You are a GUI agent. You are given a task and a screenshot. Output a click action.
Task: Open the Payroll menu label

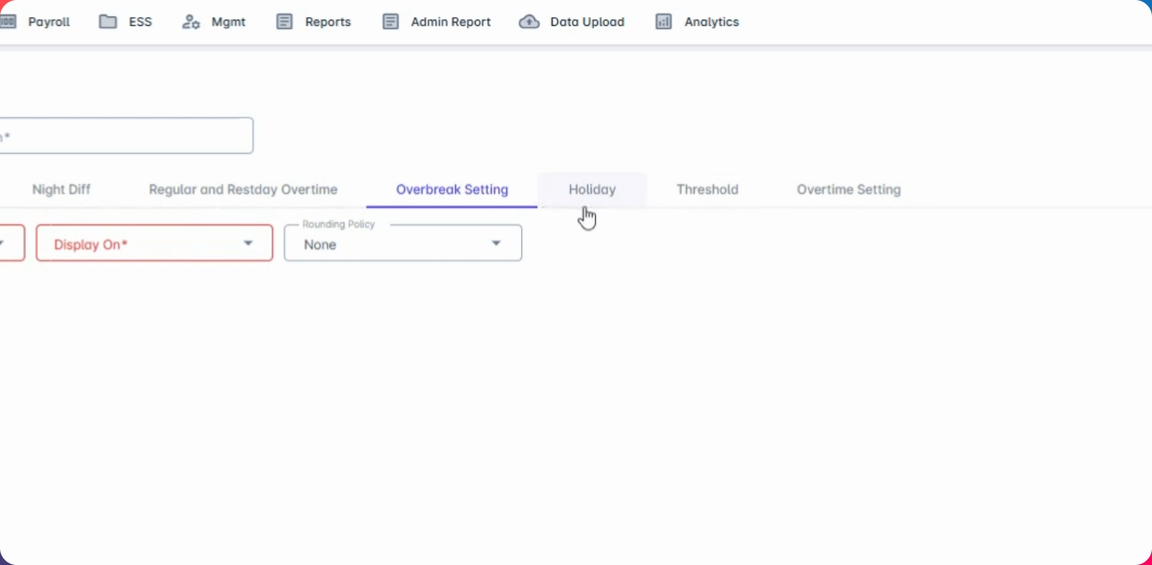point(49,22)
